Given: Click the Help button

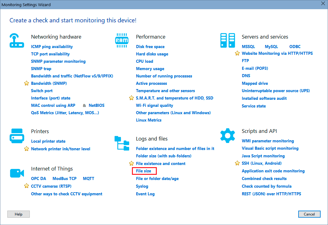Looking at the screenshot, I should coord(18,214).
